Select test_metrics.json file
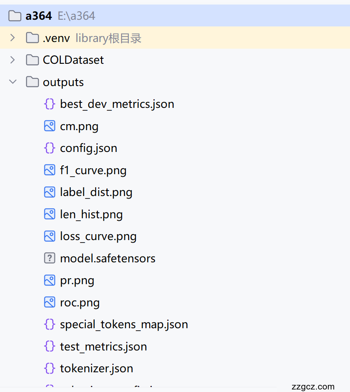350x392 pixels. (103, 347)
